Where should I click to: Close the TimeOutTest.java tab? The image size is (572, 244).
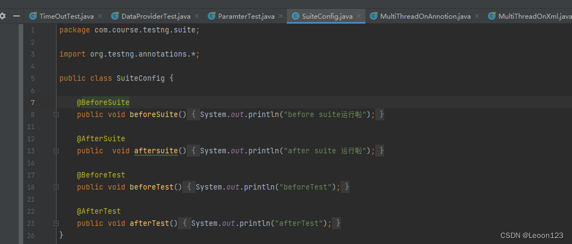point(100,16)
